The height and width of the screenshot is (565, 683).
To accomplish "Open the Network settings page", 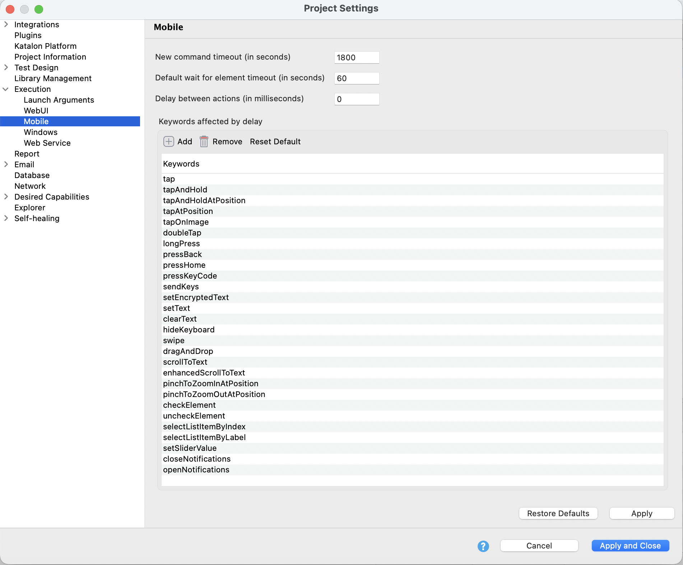I will coord(30,186).
